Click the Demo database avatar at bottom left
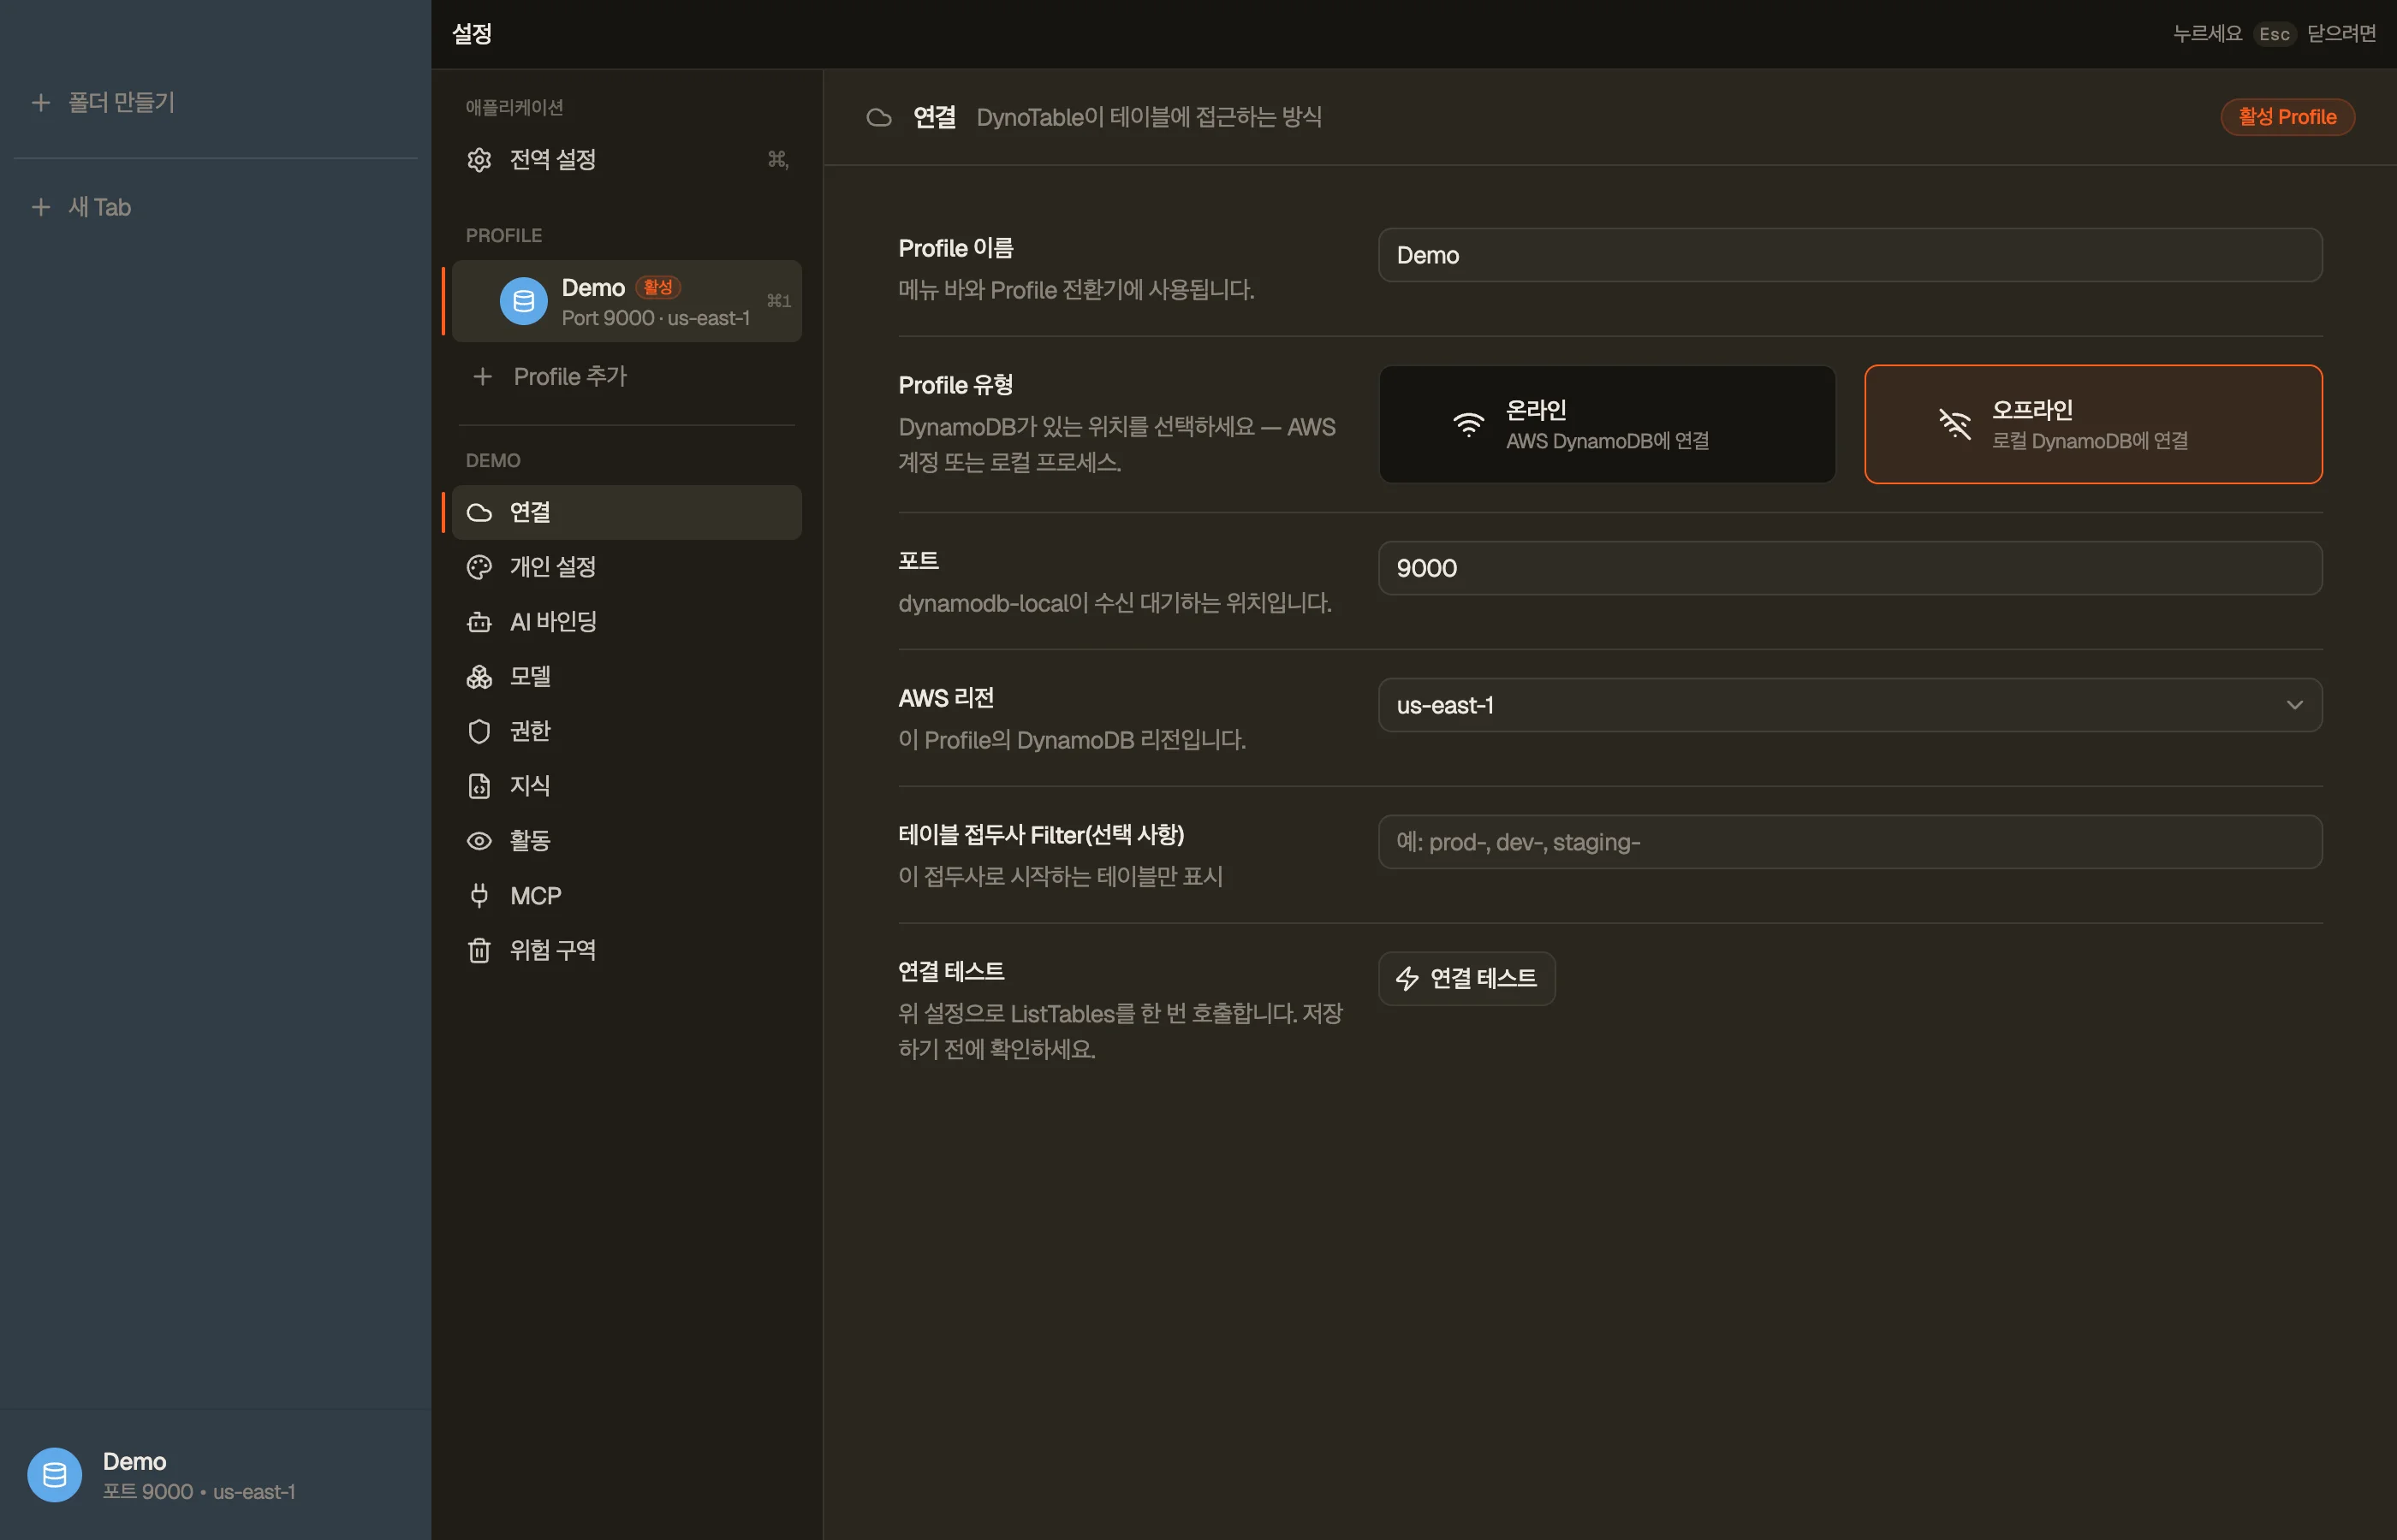Viewport: 2397px width, 1540px height. [55, 1475]
